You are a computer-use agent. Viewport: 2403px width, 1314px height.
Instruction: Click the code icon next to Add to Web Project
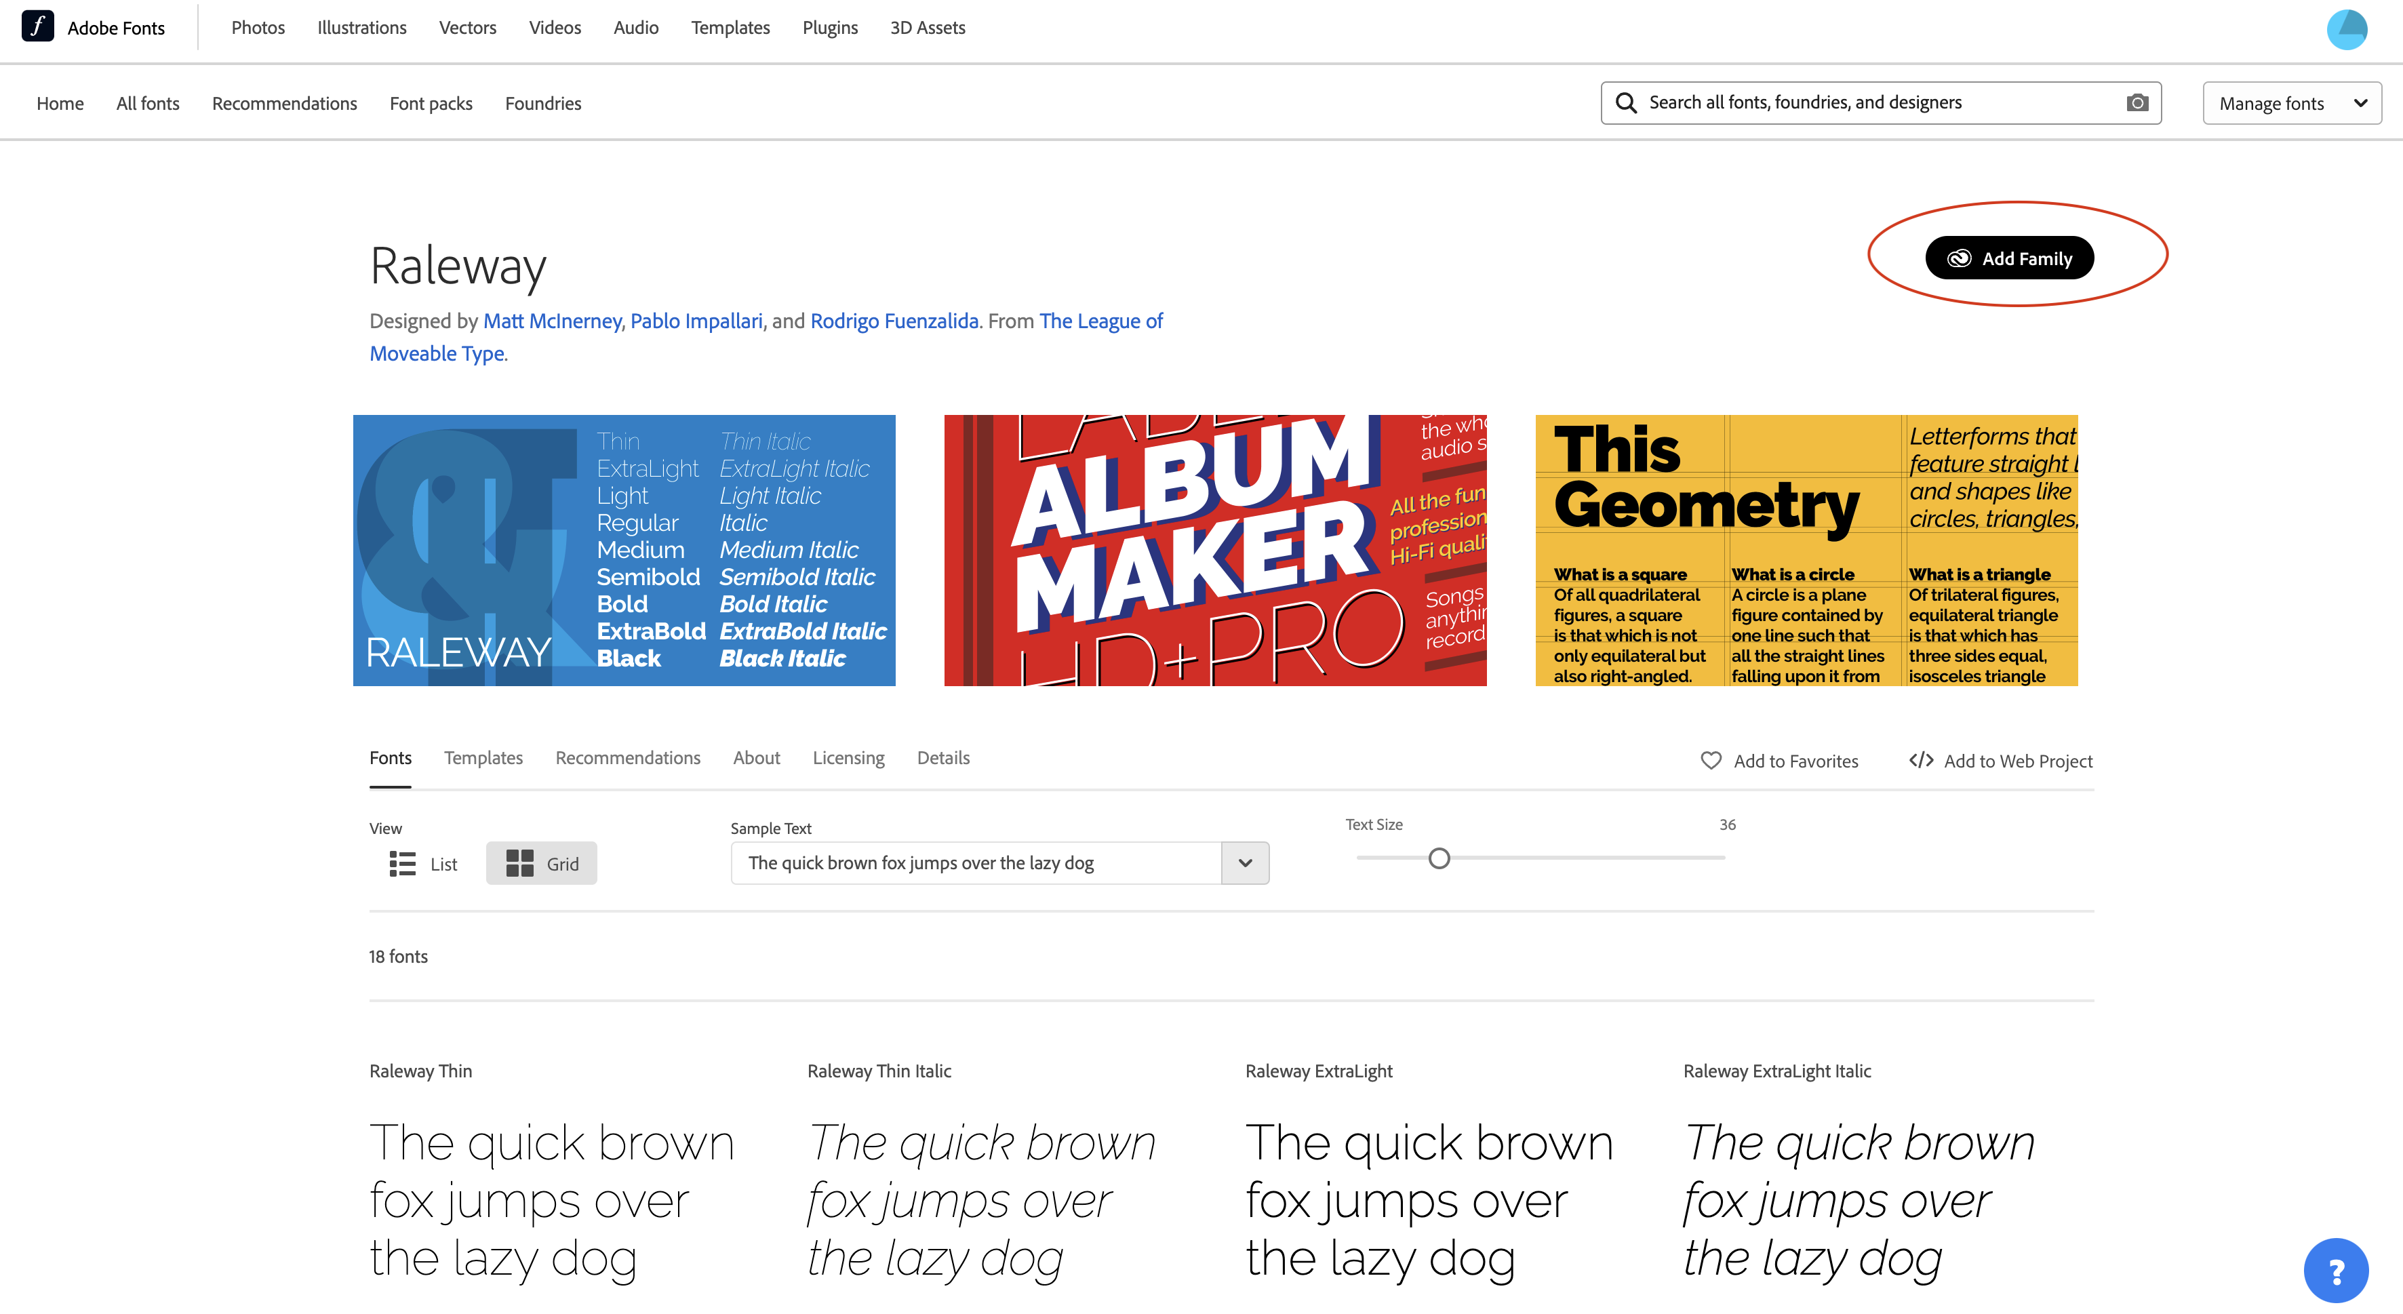(x=1922, y=760)
